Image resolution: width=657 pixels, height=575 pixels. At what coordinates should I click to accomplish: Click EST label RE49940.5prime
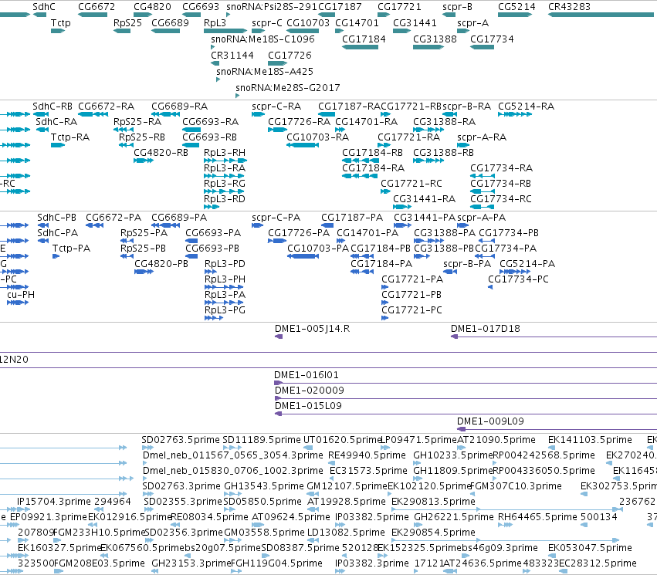coord(367,455)
